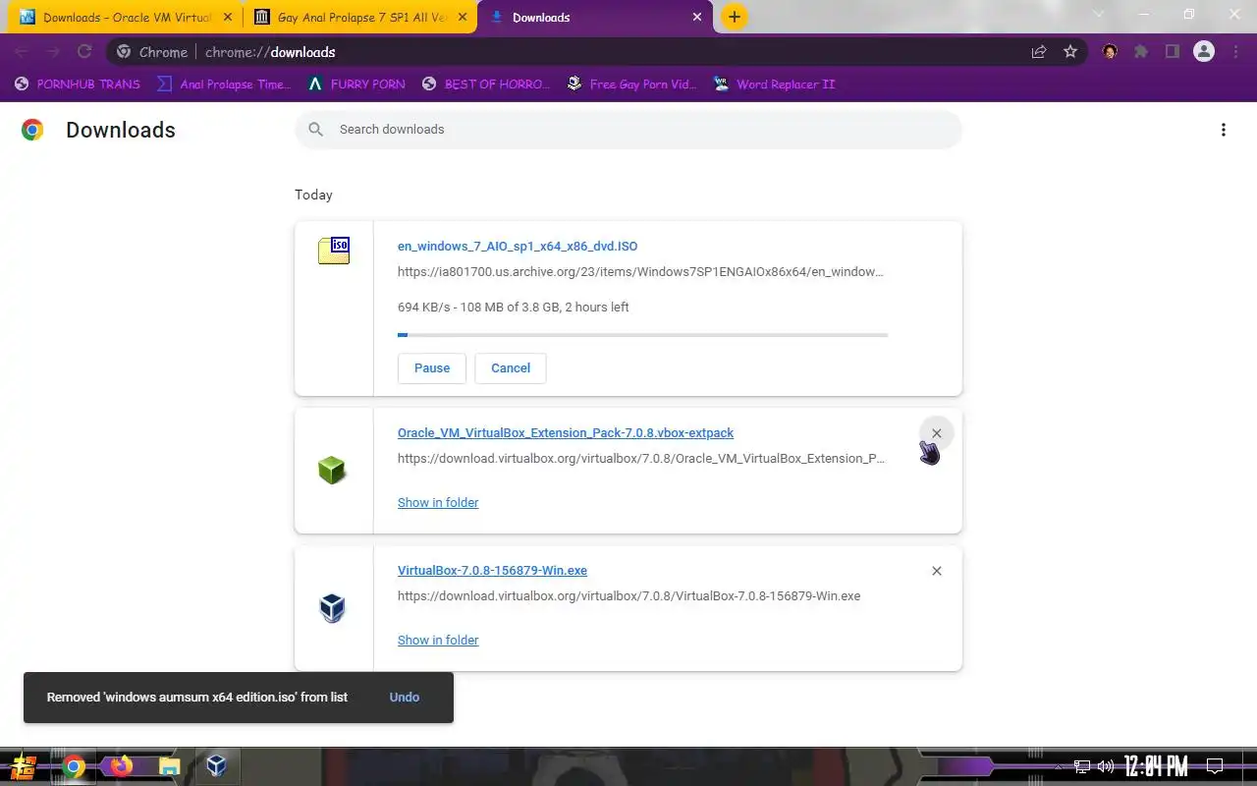This screenshot has width=1257, height=786.
Task: Show VirtualBox exe file in folder
Action: 438,641
